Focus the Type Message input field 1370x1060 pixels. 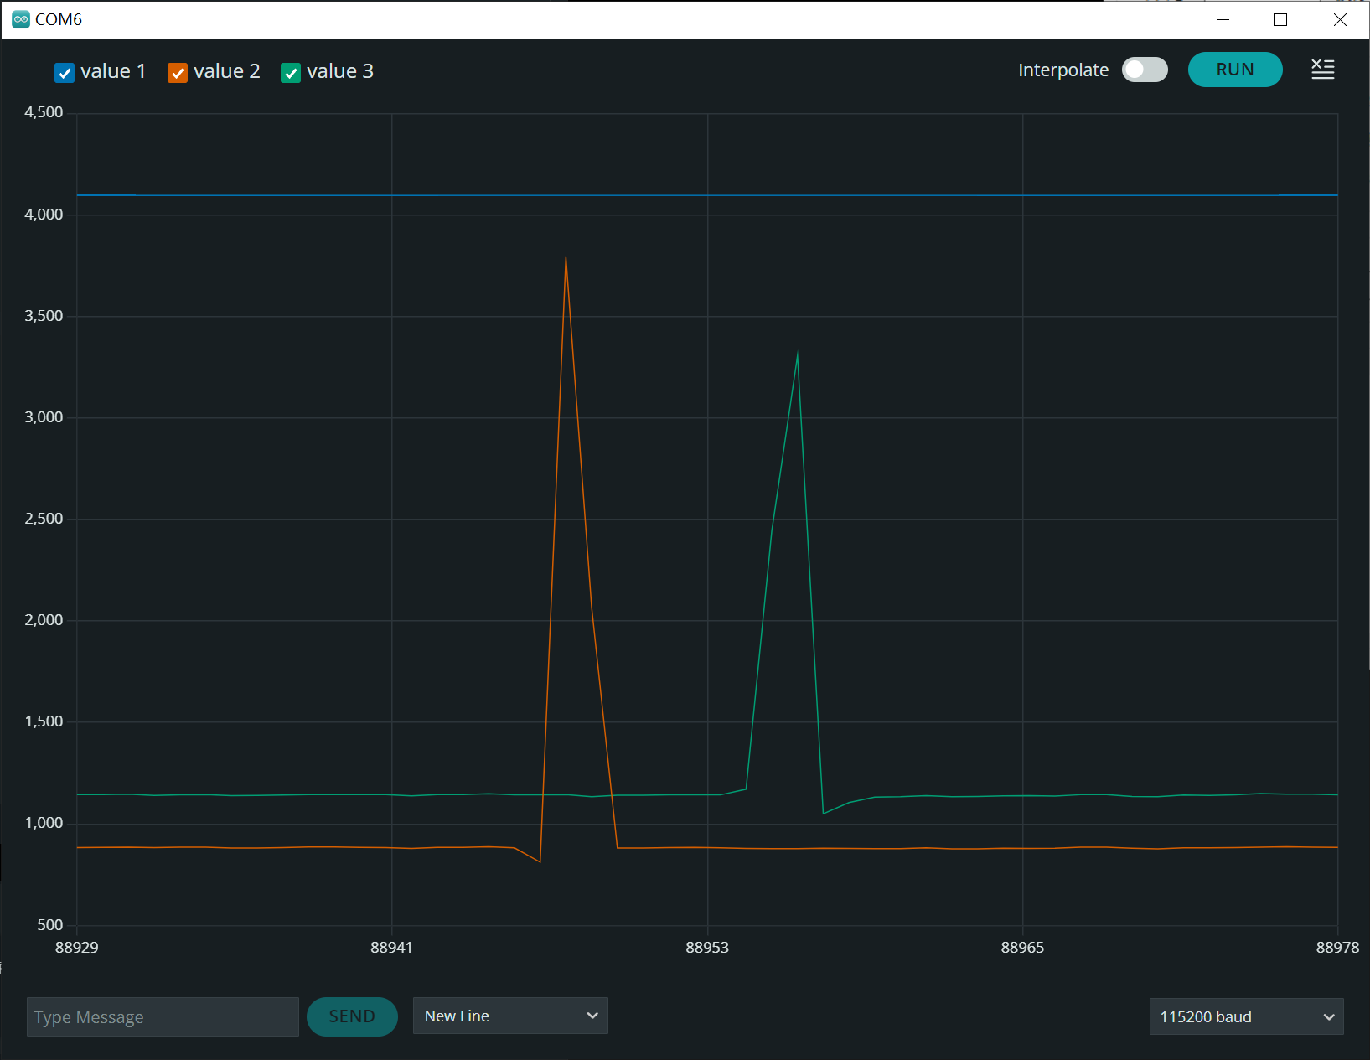(163, 1016)
